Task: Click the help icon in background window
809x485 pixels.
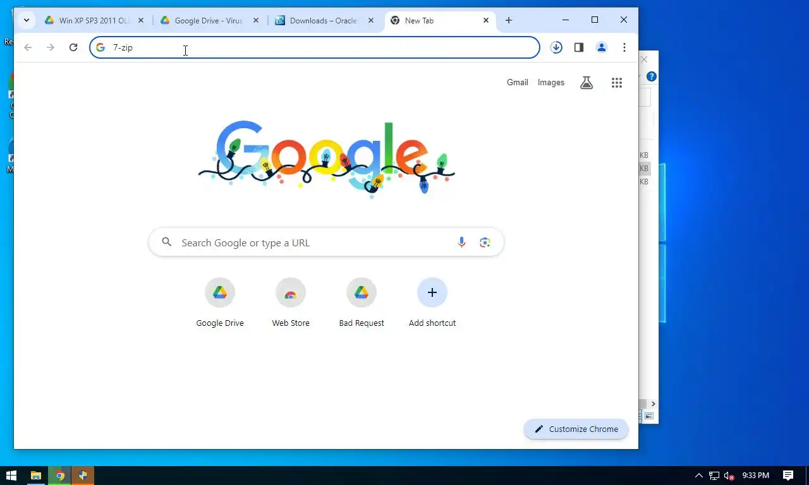Action: pyautogui.click(x=652, y=76)
